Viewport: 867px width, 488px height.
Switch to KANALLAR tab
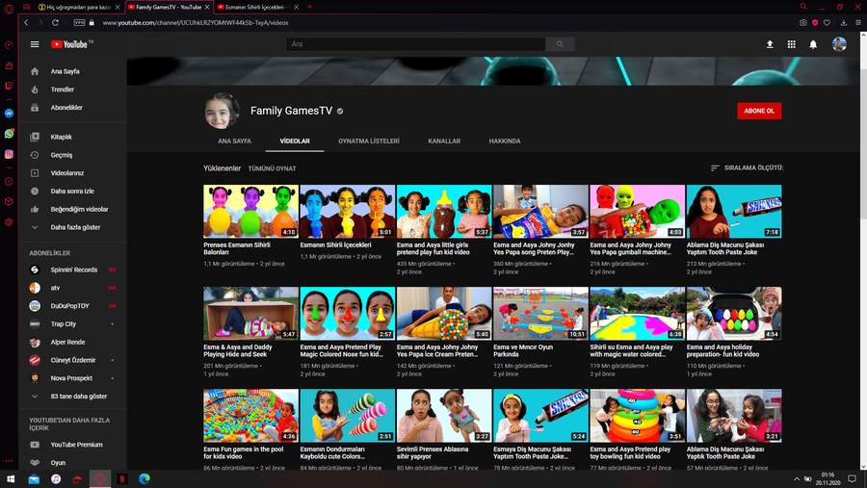(x=444, y=141)
